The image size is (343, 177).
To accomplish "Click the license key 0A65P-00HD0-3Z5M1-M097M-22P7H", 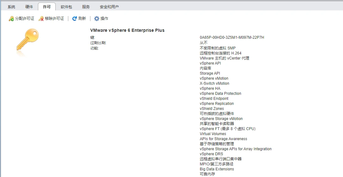I will [x=232, y=37].
